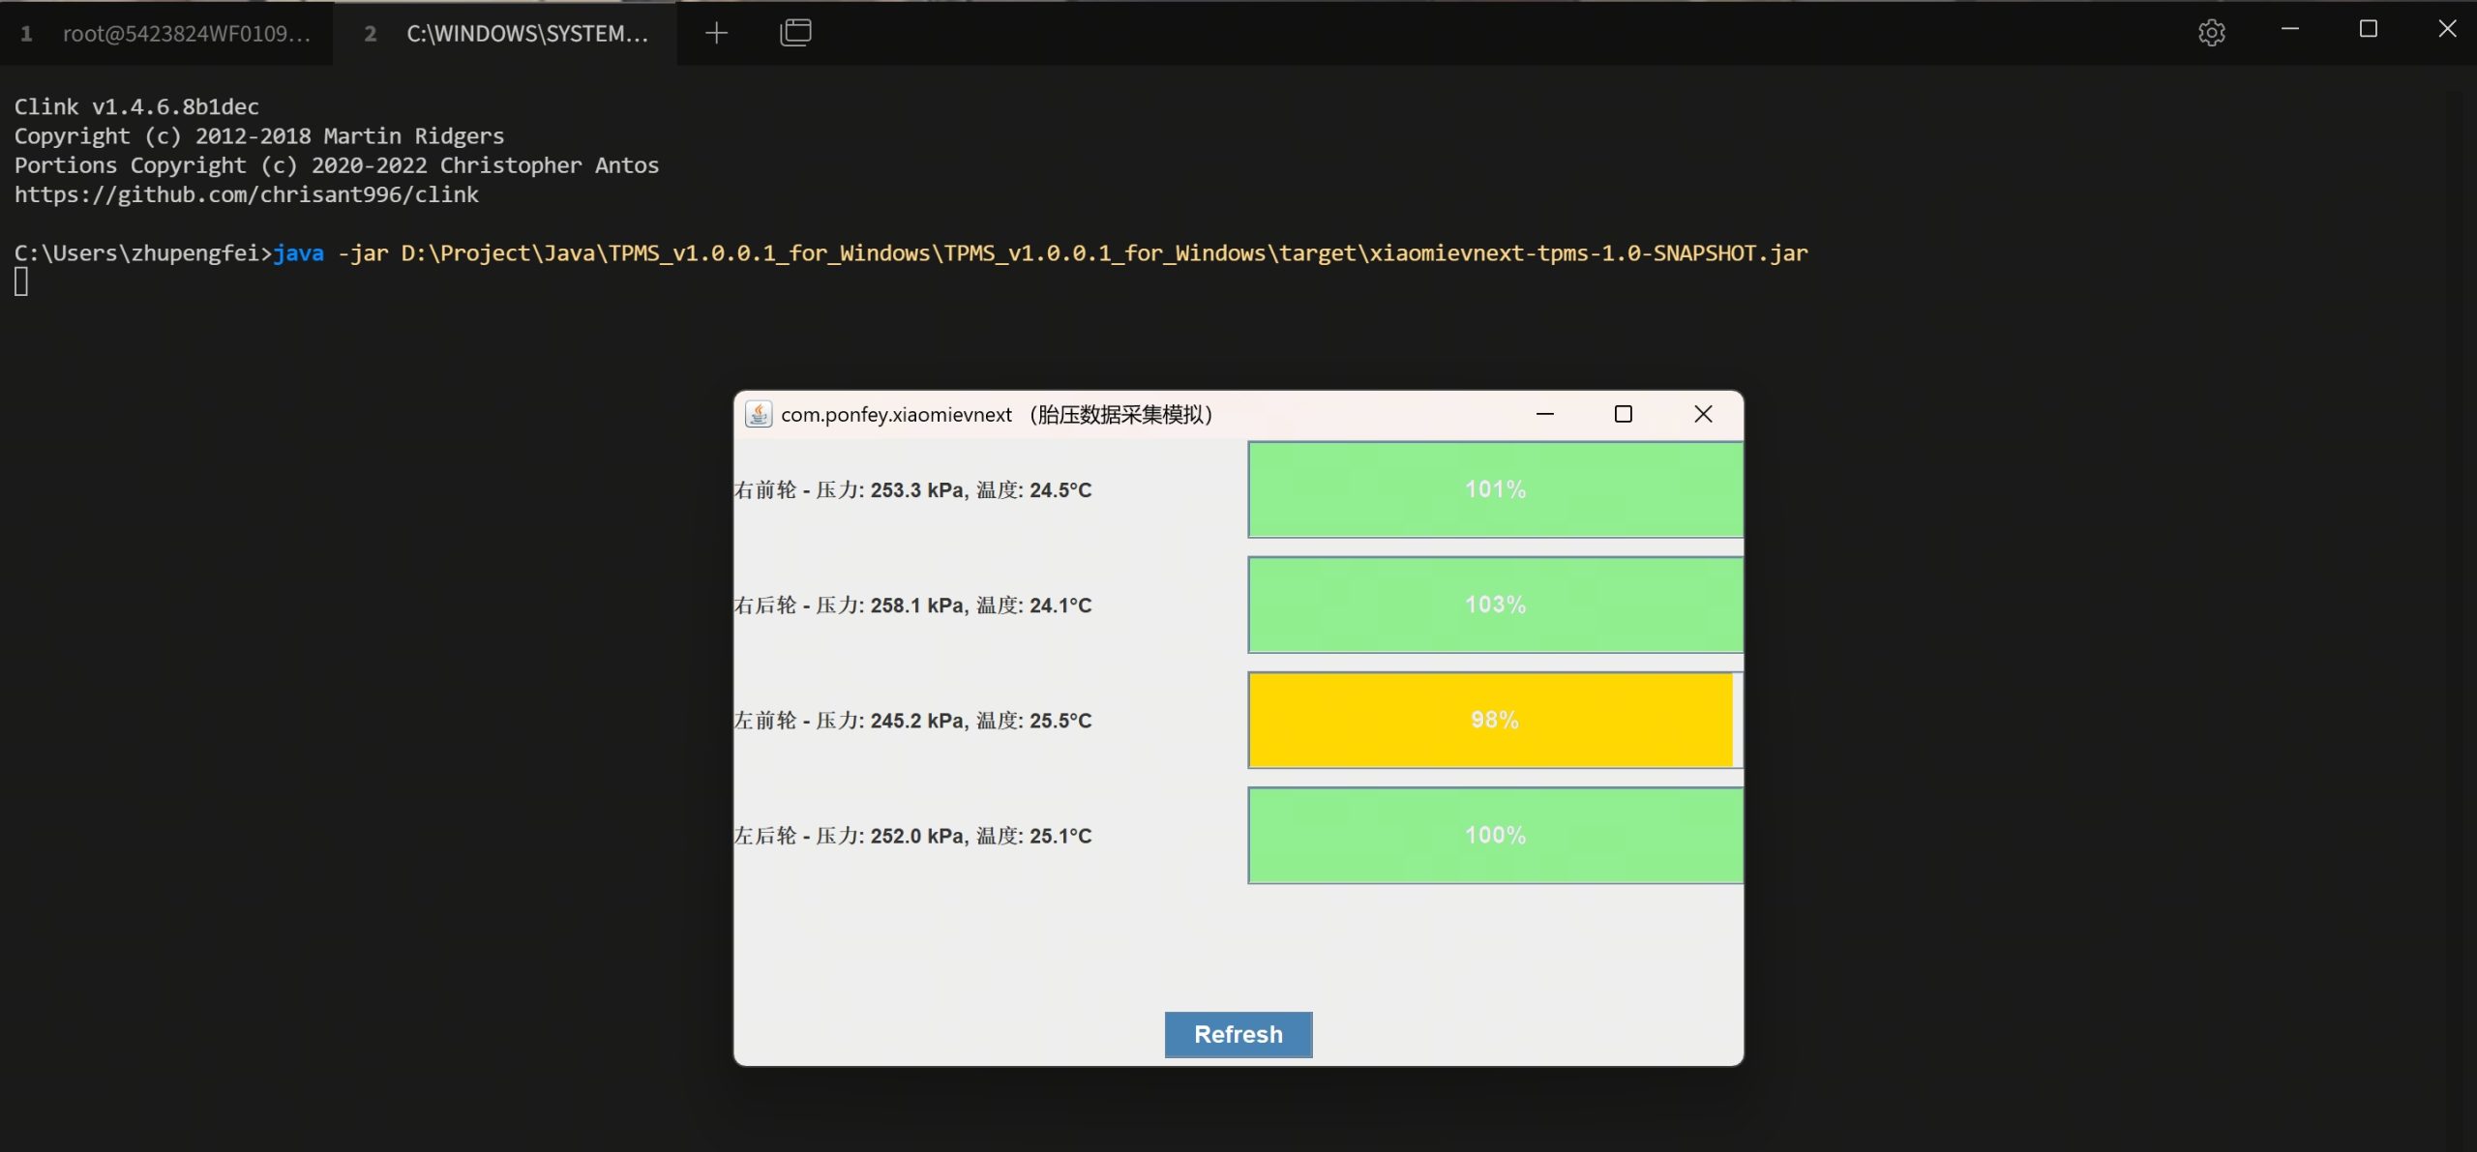Screen dimensions: 2477x1152
Task: Minimize the terminal window
Action: [x=2289, y=29]
